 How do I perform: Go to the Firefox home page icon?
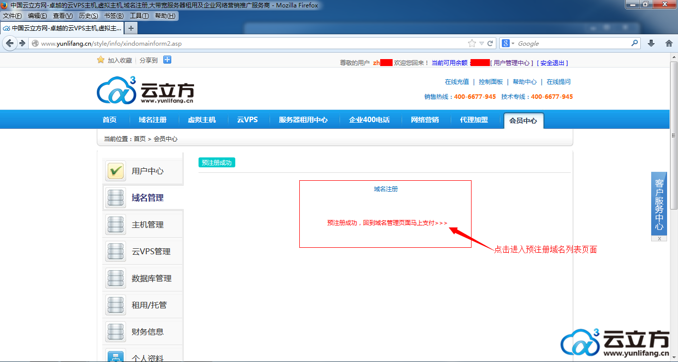point(669,43)
